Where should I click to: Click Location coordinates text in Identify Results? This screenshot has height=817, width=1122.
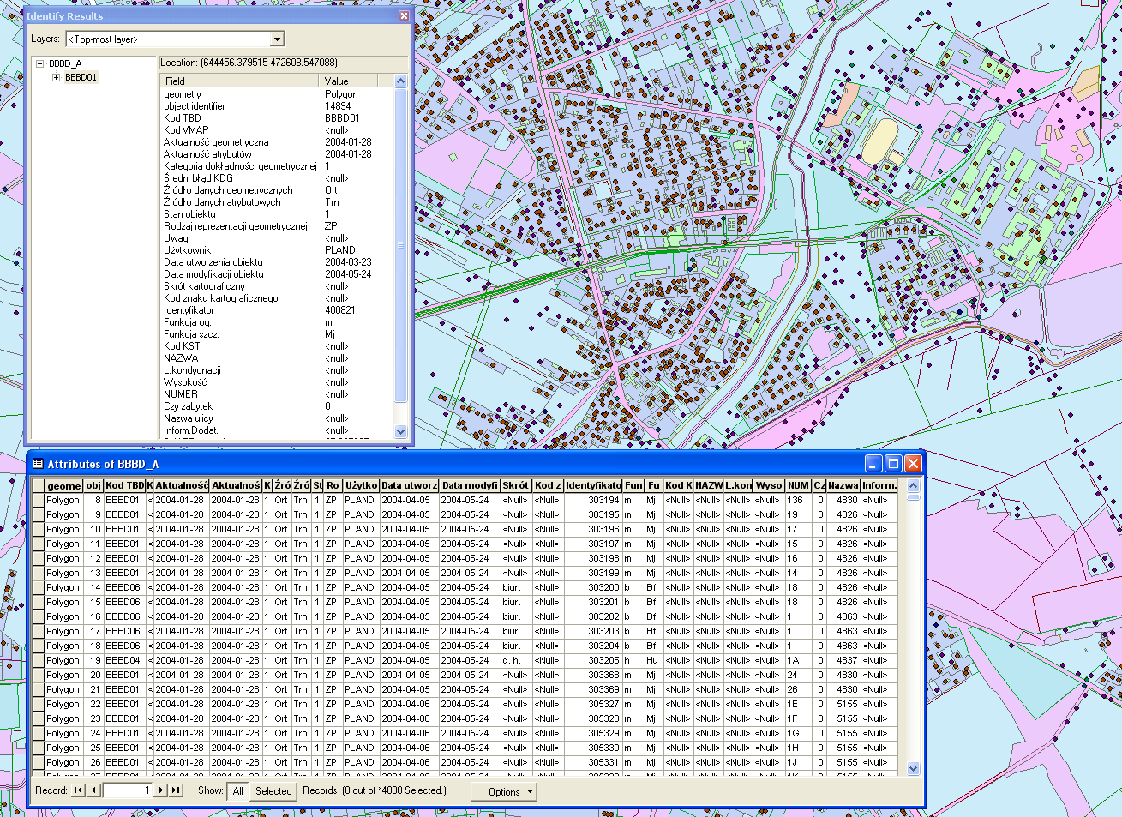(249, 63)
